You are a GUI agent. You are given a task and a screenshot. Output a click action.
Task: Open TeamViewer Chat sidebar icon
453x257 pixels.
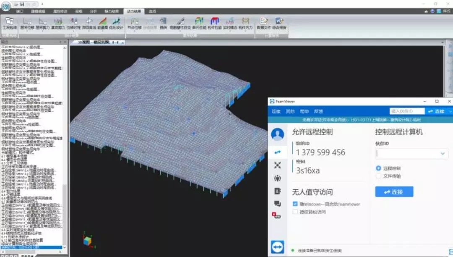point(277,203)
